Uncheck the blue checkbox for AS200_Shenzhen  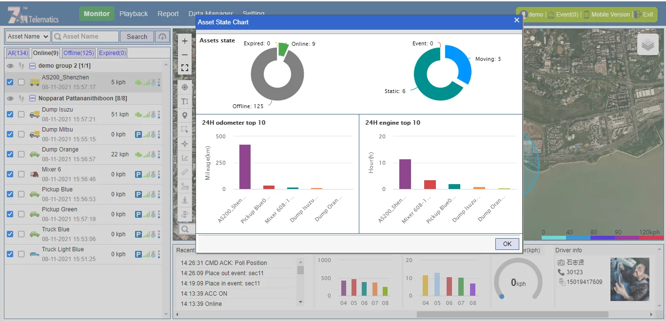tap(10, 82)
